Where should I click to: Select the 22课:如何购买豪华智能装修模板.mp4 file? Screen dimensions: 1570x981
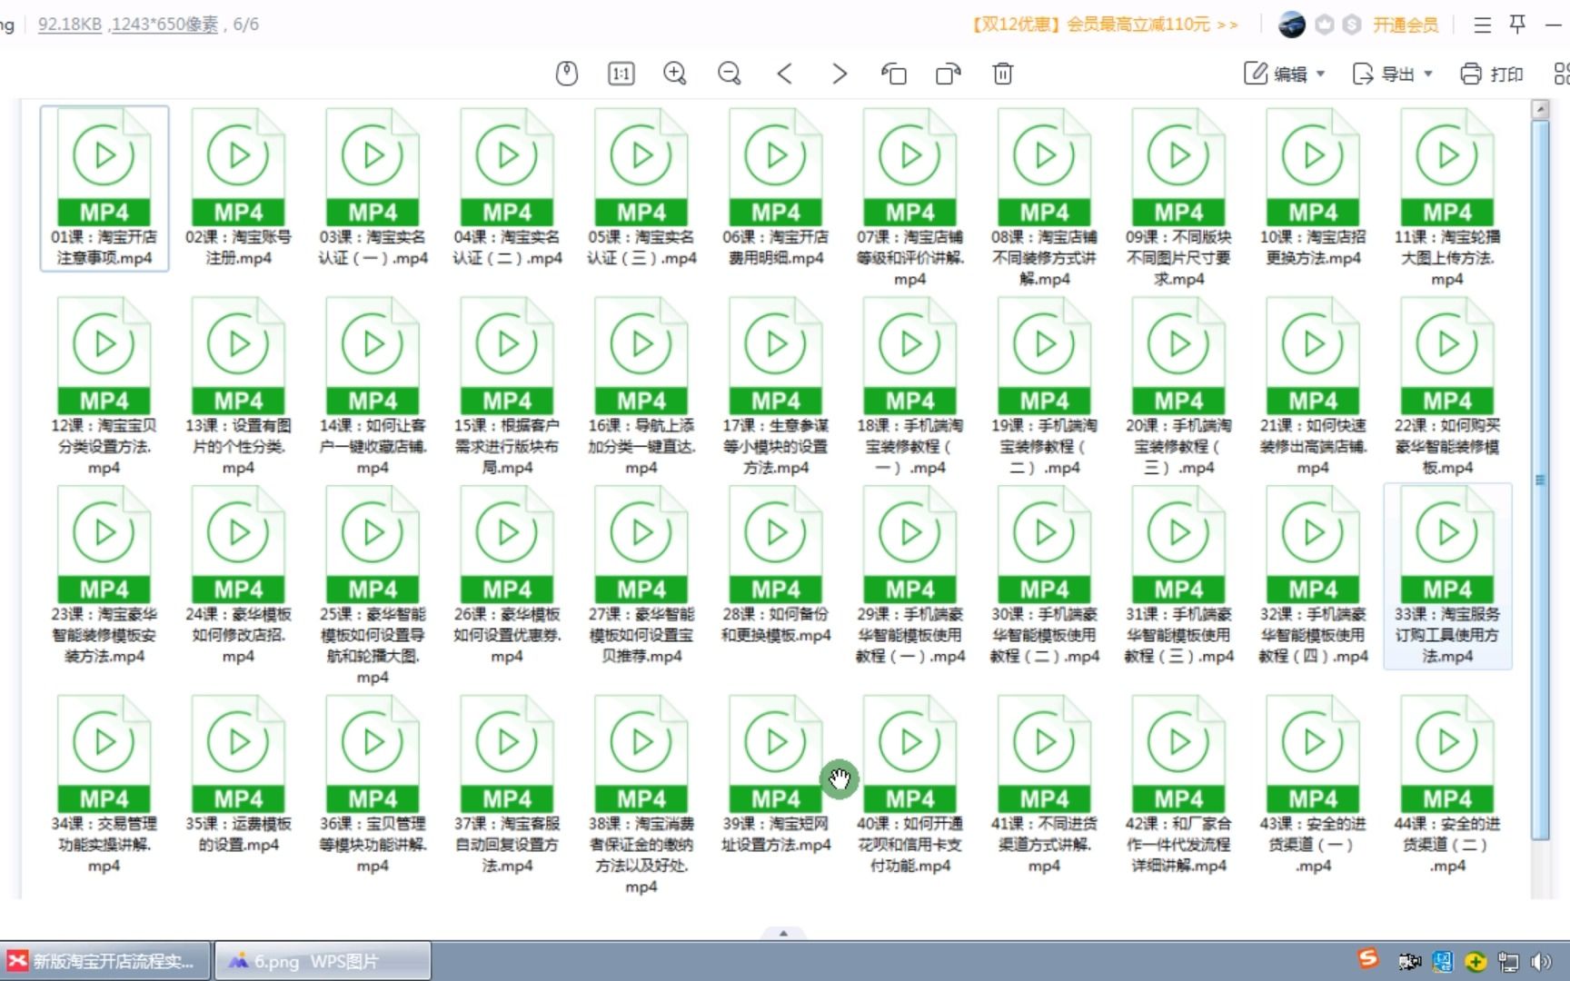(x=1447, y=386)
